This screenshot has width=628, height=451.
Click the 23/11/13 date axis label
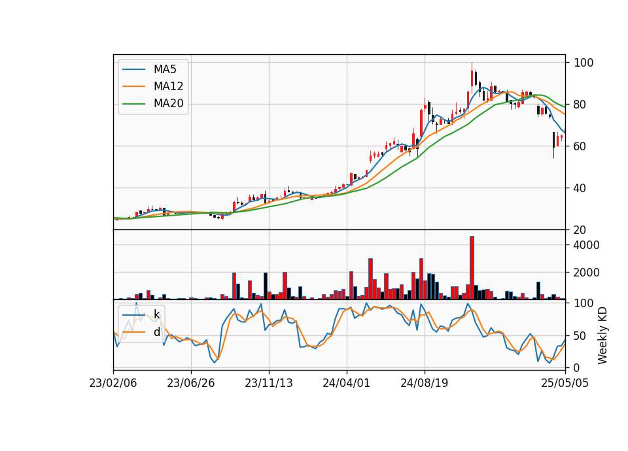point(269,384)
